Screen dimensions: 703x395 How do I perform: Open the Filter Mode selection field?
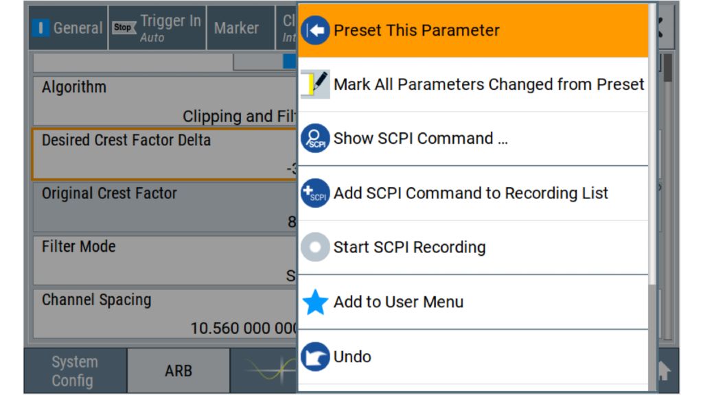click(x=165, y=260)
